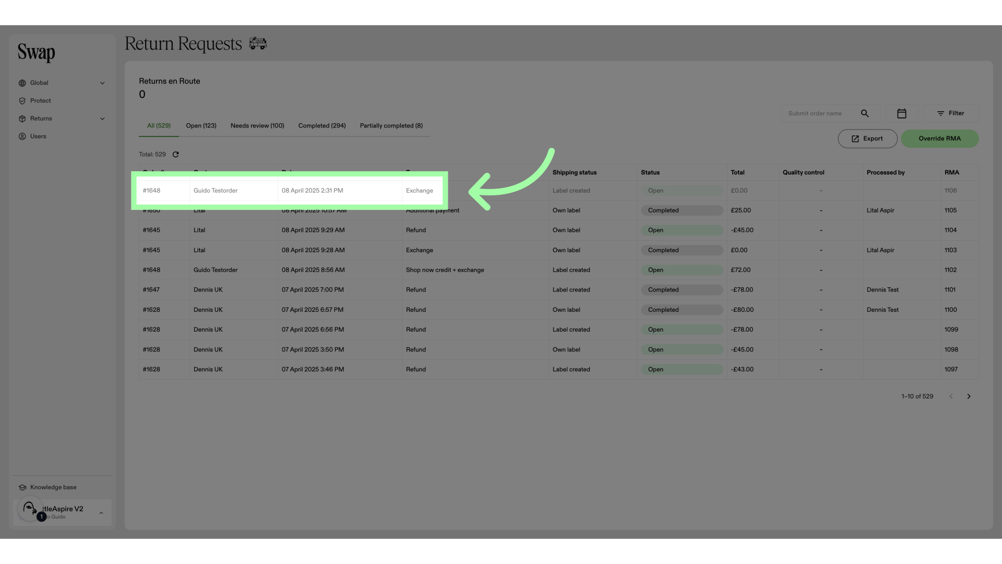
Task: Expand the Returns menu chevron
Action: 102,119
